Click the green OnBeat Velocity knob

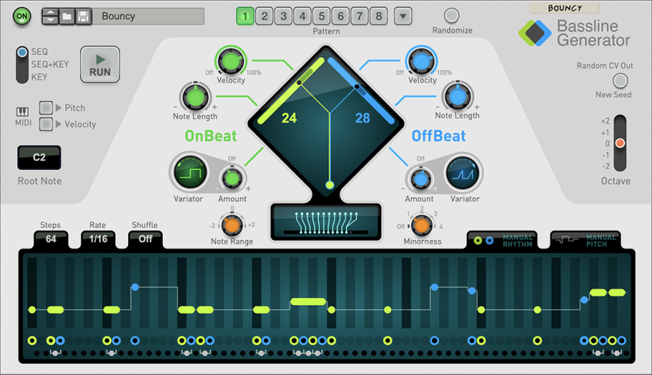[231, 61]
